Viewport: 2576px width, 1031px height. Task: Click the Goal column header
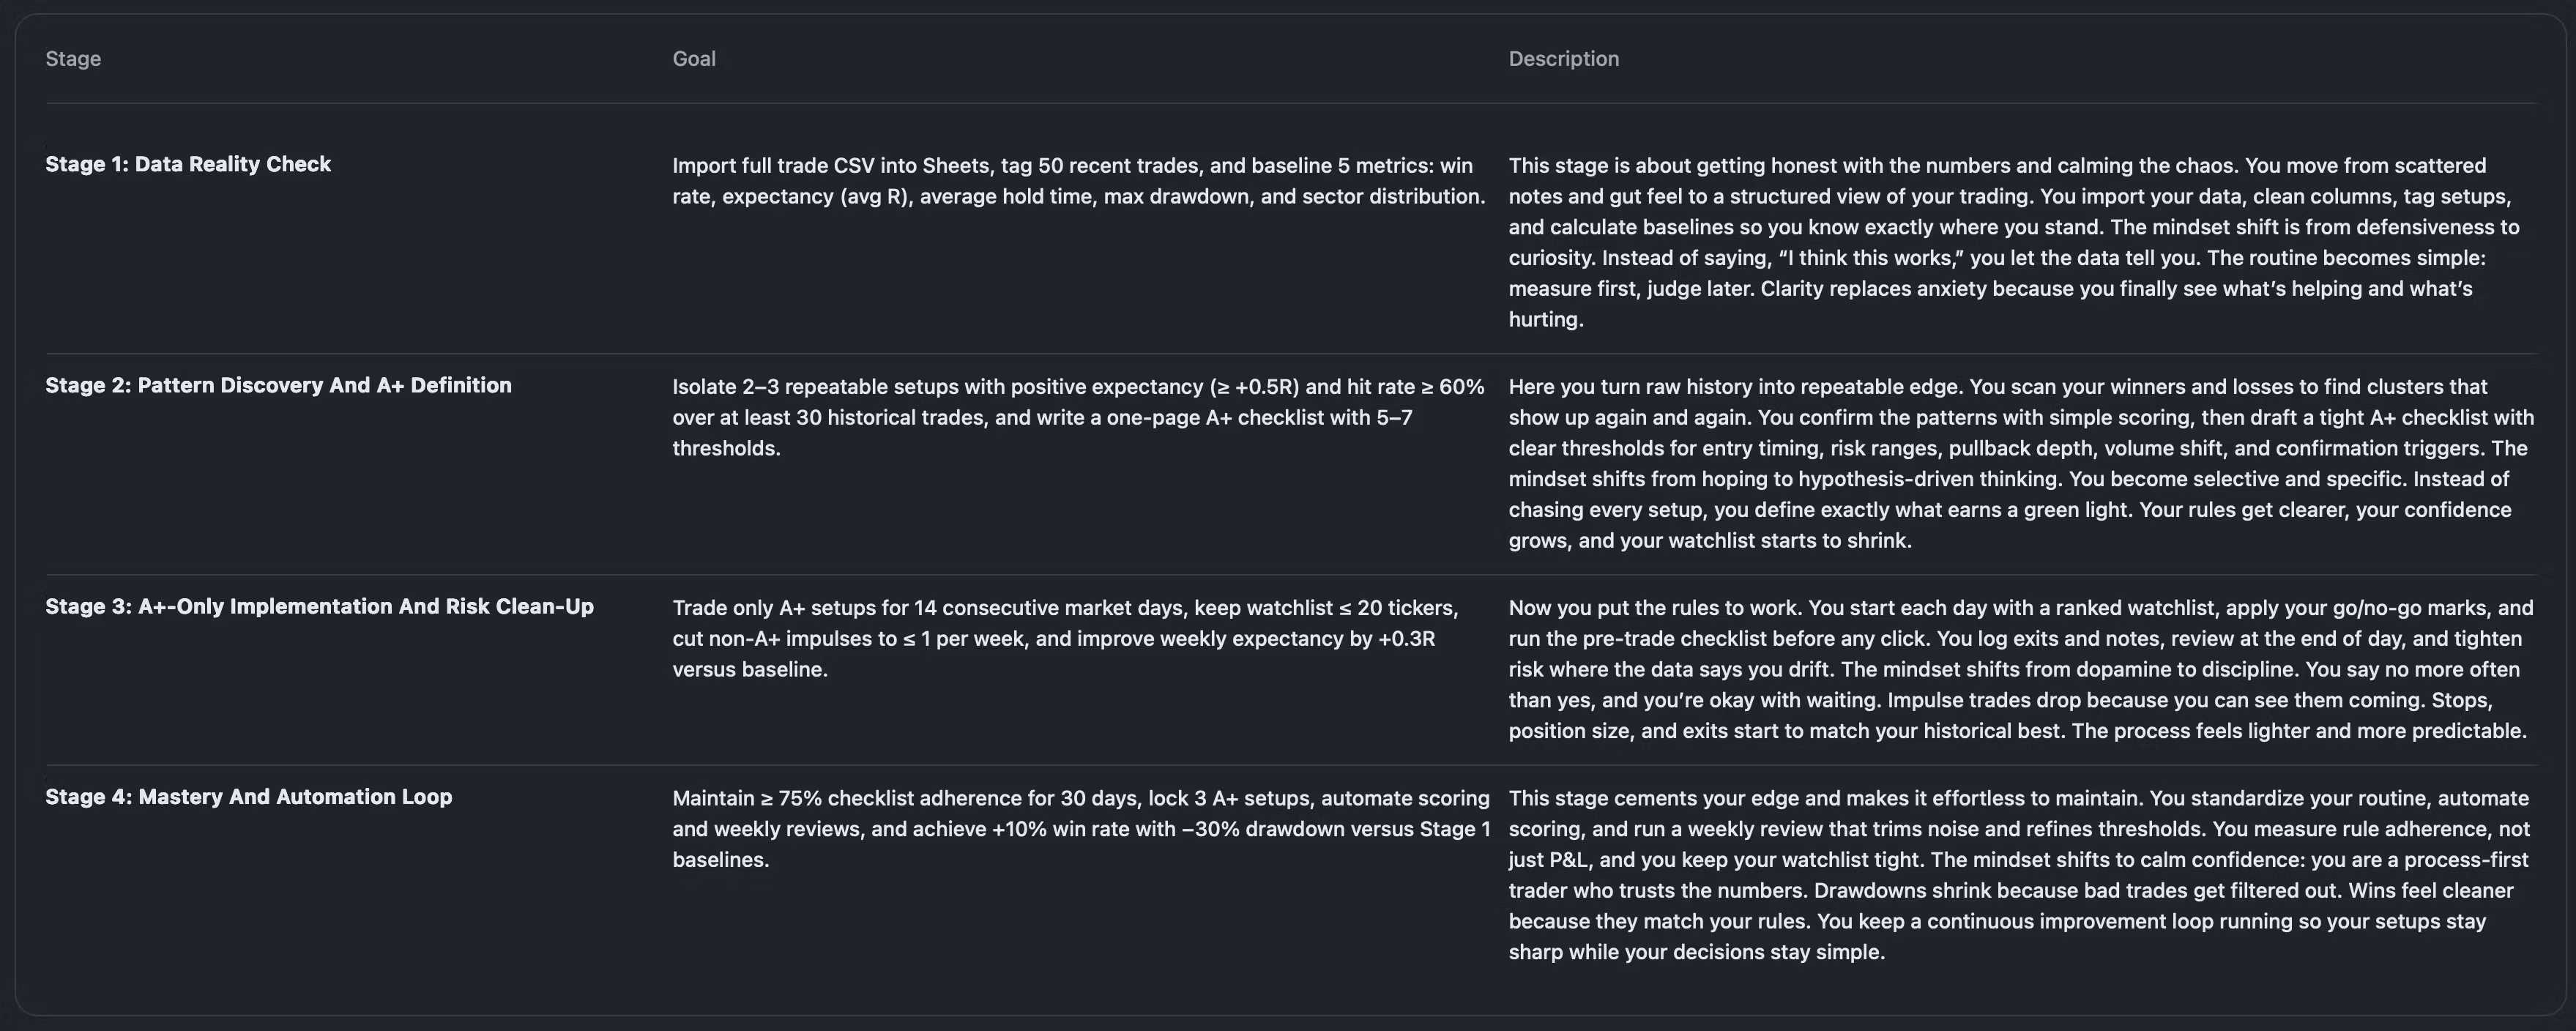[x=693, y=59]
